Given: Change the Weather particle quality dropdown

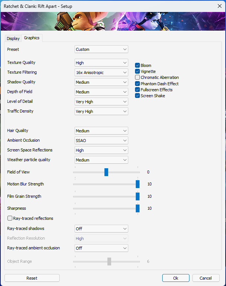Looking at the screenshot, I should tap(101, 160).
